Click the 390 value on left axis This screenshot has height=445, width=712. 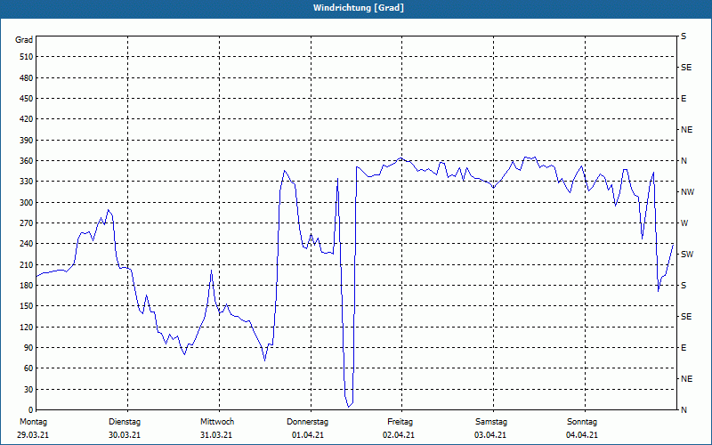click(x=27, y=140)
